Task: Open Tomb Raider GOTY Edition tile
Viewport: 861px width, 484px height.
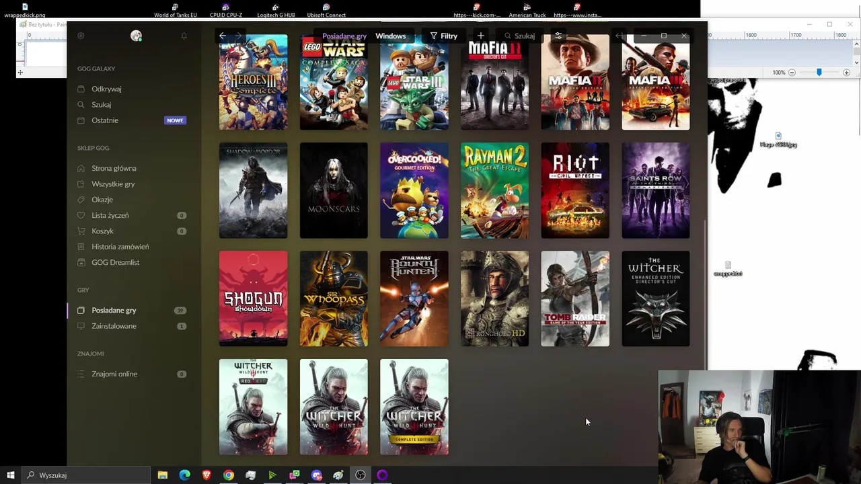Action: (x=575, y=298)
